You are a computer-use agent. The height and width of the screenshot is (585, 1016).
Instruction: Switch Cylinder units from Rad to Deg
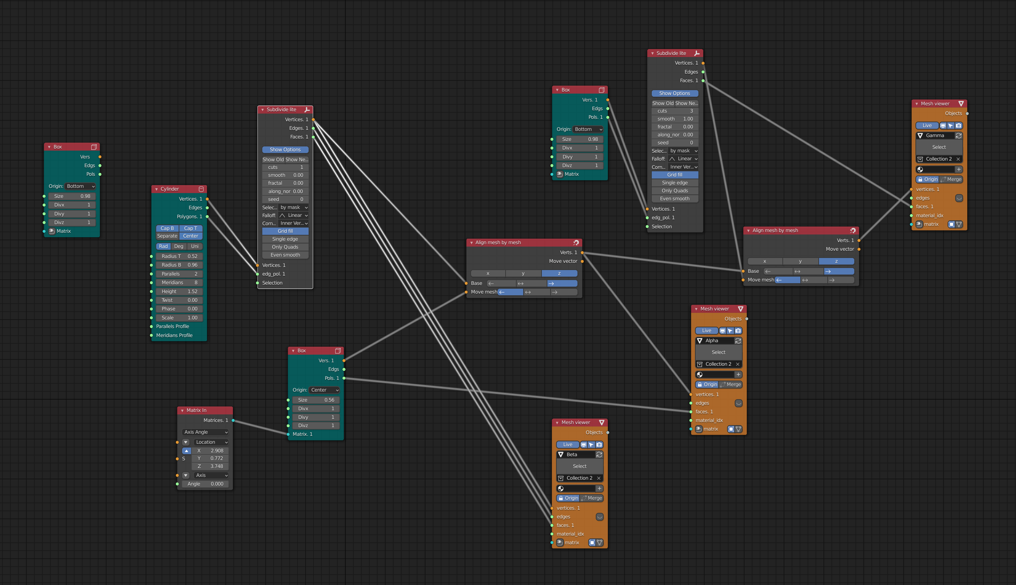(x=179, y=246)
